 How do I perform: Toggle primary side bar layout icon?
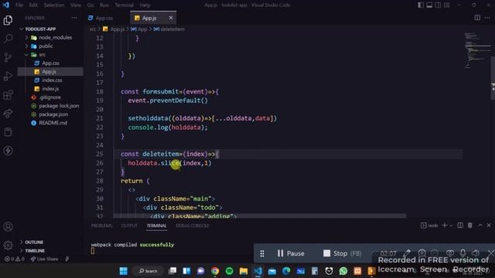click(421, 5)
